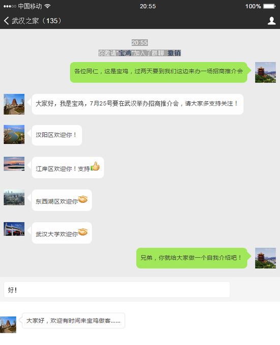Focus the message input field containing 好!

[x=117, y=290]
